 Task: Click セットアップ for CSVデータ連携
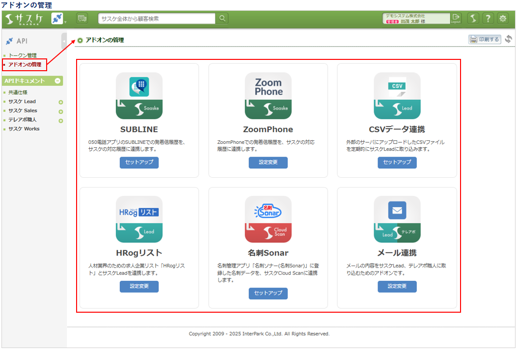(397, 162)
